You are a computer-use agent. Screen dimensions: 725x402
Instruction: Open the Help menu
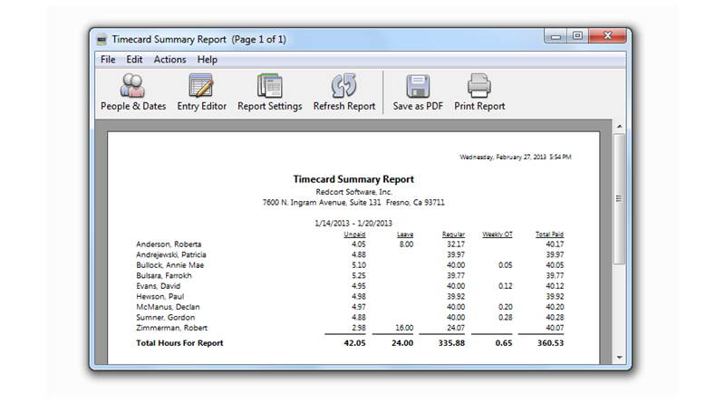(208, 60)
